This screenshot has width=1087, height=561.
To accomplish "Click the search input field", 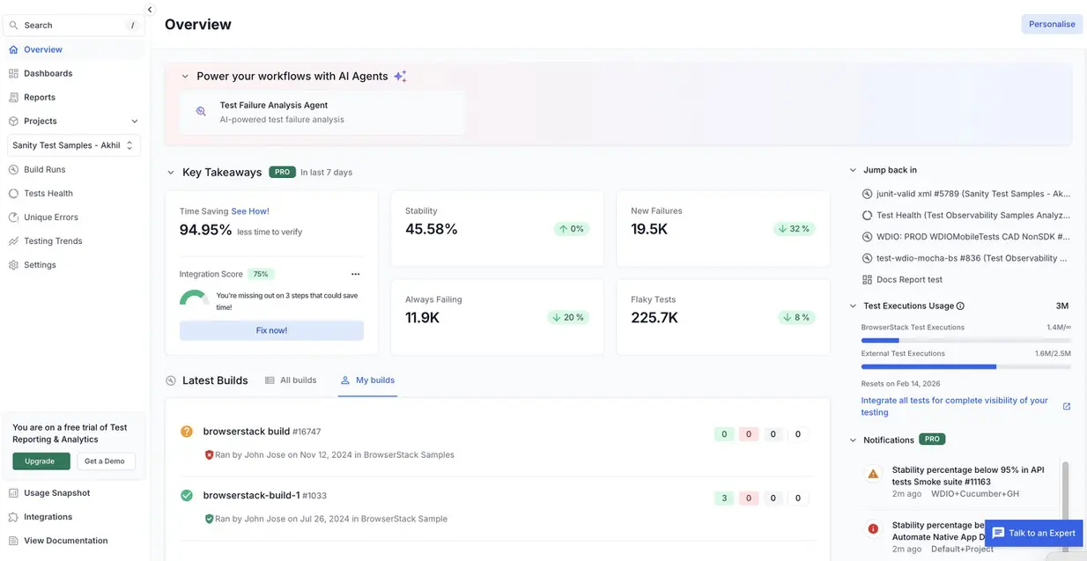I will pos(70,25).
